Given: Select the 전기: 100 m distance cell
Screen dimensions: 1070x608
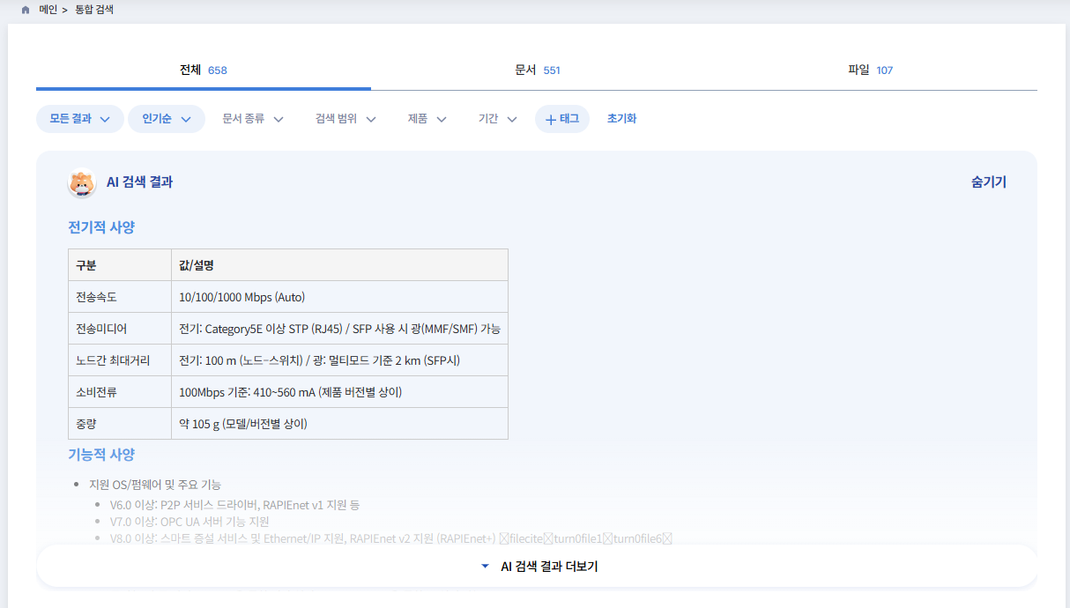Looking at the screenshot, I should [339, 360].
